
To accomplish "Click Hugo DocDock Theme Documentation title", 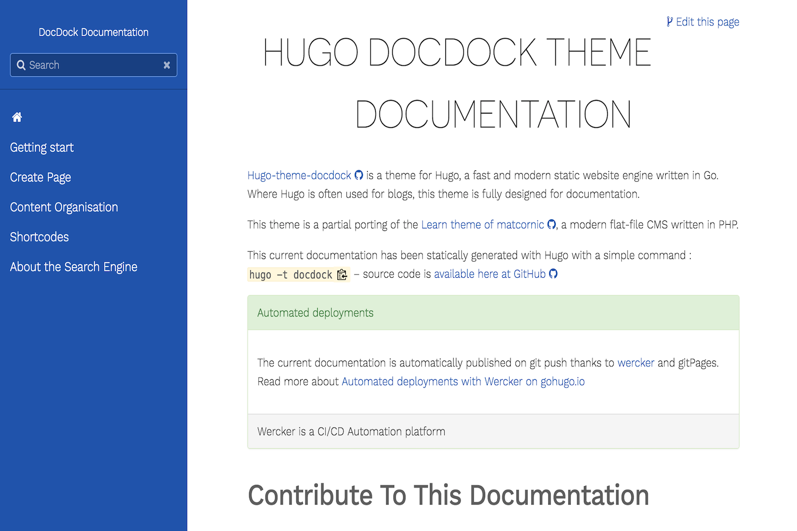I will (457, 83).
